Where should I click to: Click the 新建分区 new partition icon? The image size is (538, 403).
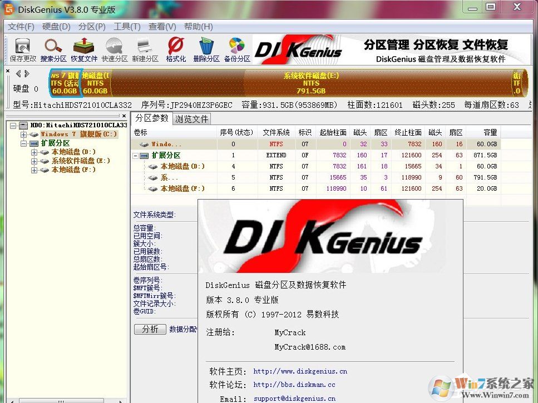coord(145,48)
